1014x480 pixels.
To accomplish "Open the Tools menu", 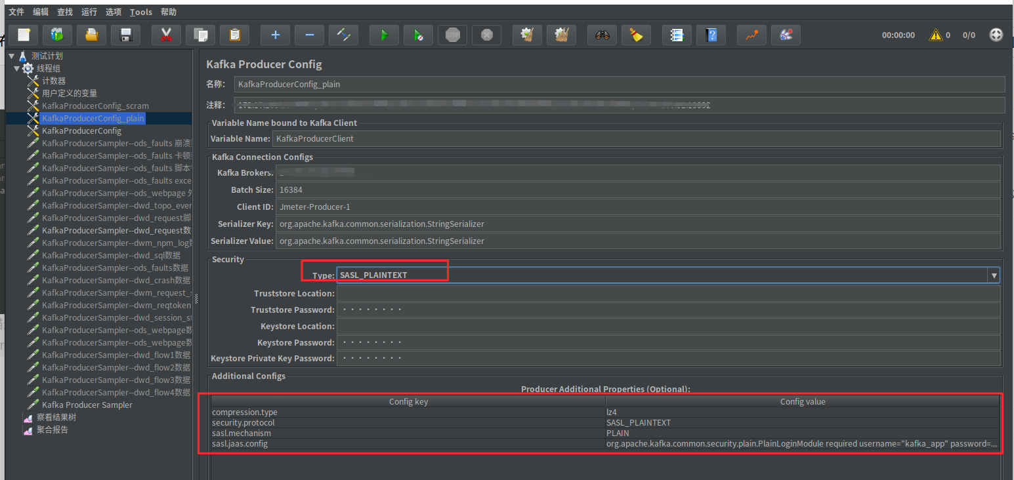I will (x=141, y=12).
